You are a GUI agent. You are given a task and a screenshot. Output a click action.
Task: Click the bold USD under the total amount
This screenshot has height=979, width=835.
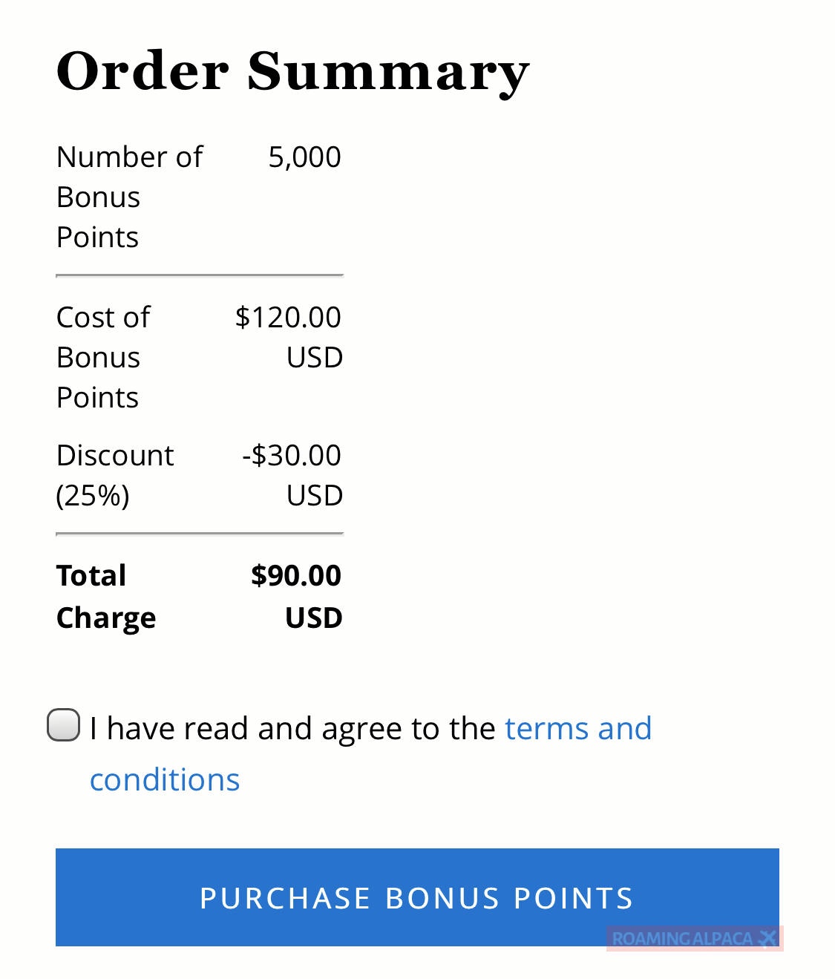pyautogui.click(x=313, y=618)
